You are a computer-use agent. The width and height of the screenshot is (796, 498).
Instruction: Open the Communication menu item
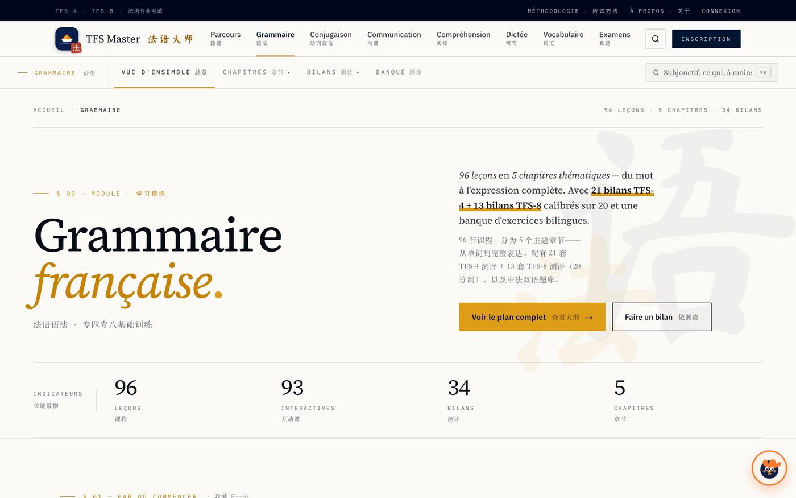coord(394,38)
